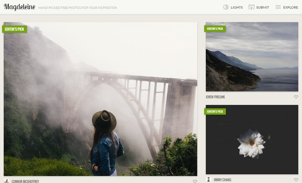The width and height of the screenshot is (302, 183).
Task: Visit Connor McSheffrey's author name link
Action: click(x=25, y=181)
